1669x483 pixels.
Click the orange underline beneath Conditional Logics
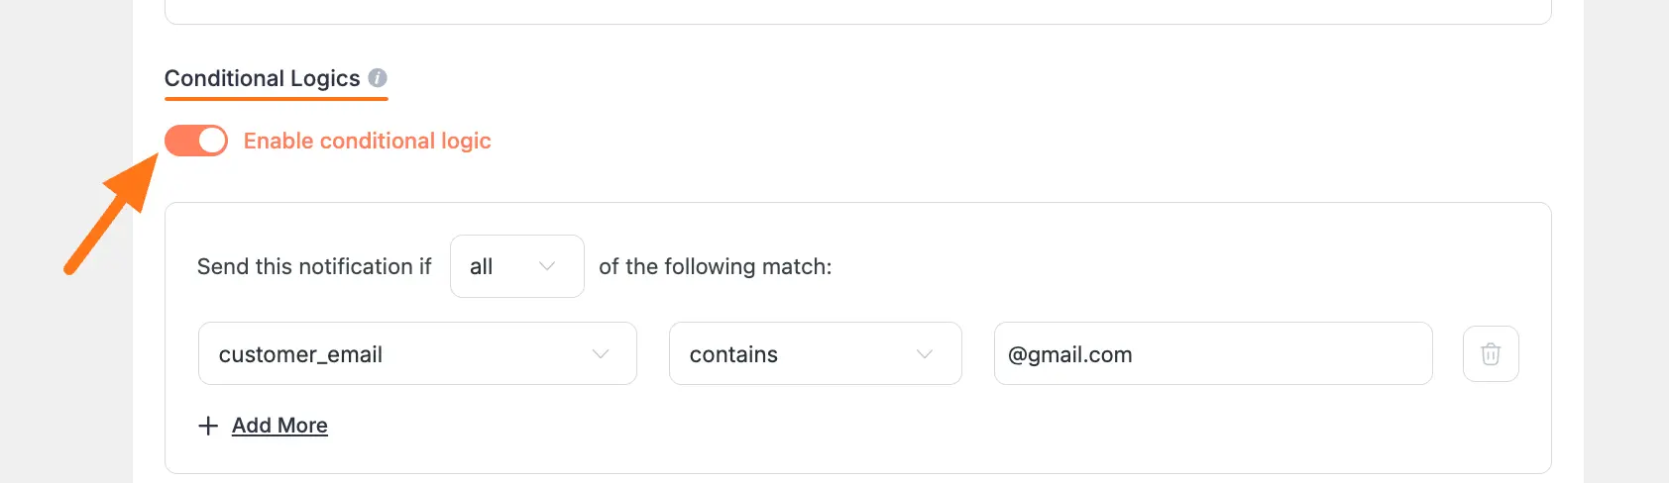tap(276, 98)
